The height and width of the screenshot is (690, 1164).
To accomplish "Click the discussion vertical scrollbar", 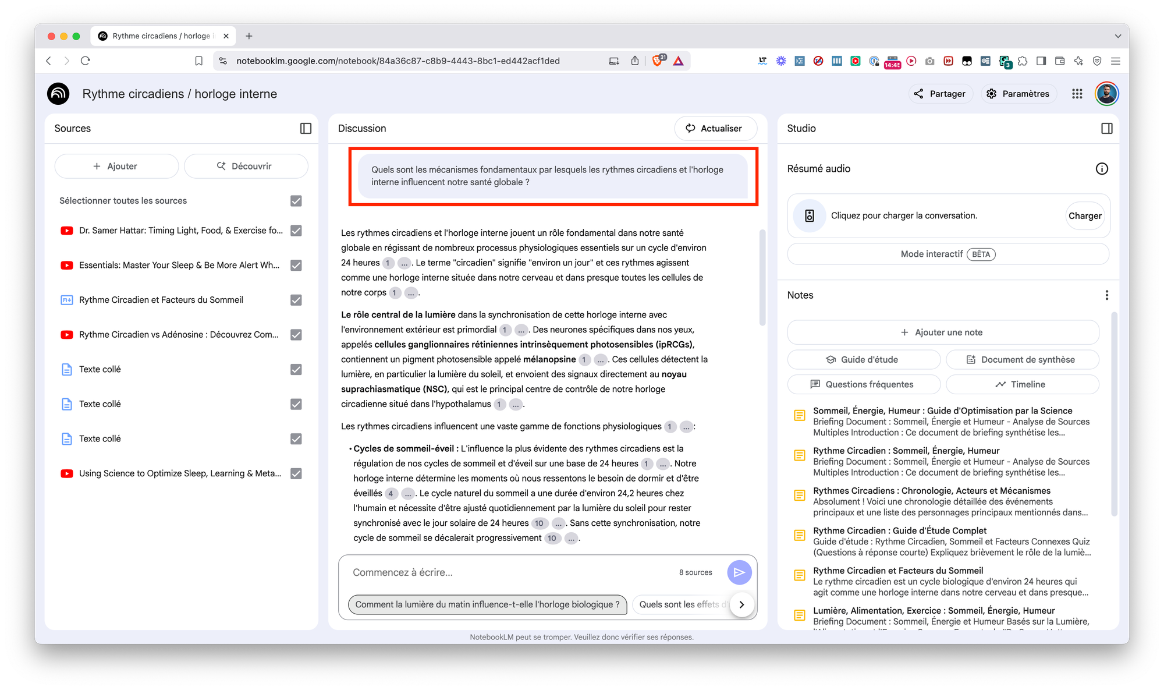I will click(x=762, y=278).
